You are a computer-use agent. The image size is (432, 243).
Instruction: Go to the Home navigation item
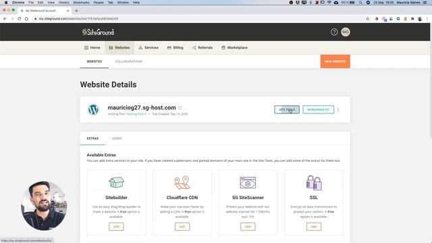92,48
